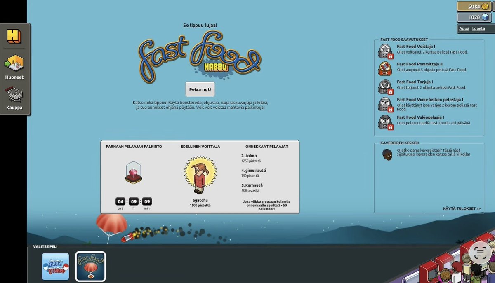Select the Snow Storm game thumbnail

(55, 266)
